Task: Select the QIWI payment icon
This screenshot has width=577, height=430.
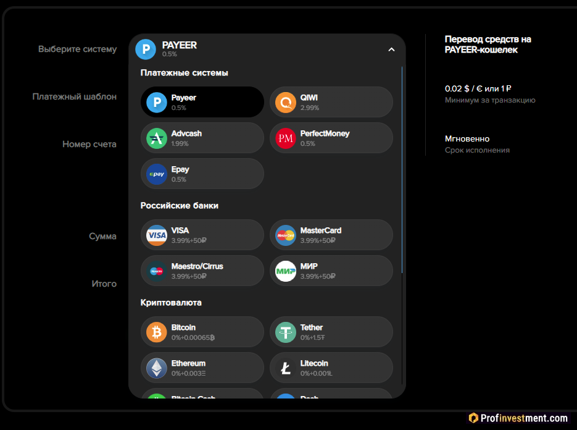Action: [x=286, y=102]
